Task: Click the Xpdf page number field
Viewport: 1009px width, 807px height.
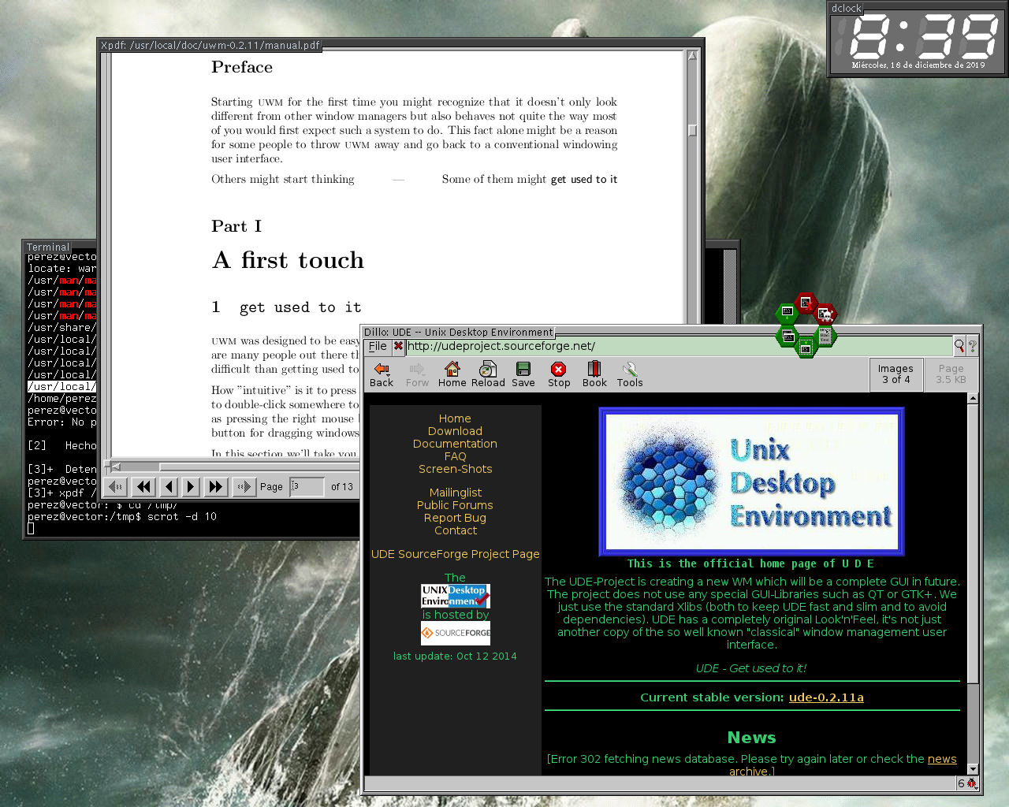Action: 307,487
